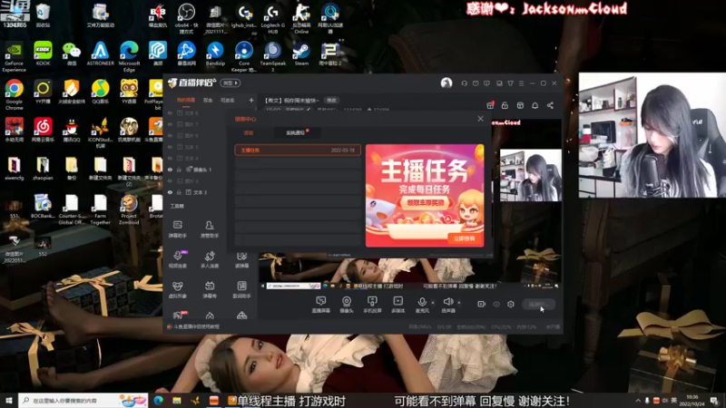This screenshot has width=726, height=408.
Task: Click the headset support icon in title bar
Action: [x=464, y=83]
